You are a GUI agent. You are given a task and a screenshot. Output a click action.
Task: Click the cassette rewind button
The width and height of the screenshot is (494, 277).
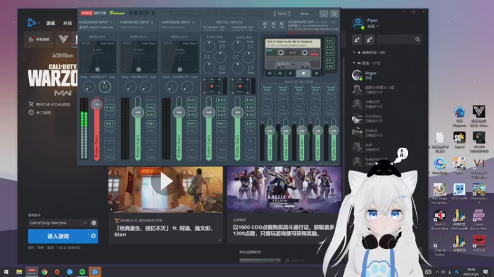pos(269,73)
